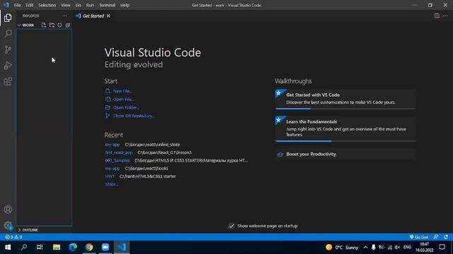The height and width of the screenshot is (254, 453).
Task: Click the VS Code taskbar icon
Action: point(122,247)
